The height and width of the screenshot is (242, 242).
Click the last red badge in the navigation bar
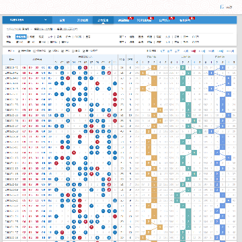pos(192,18)
